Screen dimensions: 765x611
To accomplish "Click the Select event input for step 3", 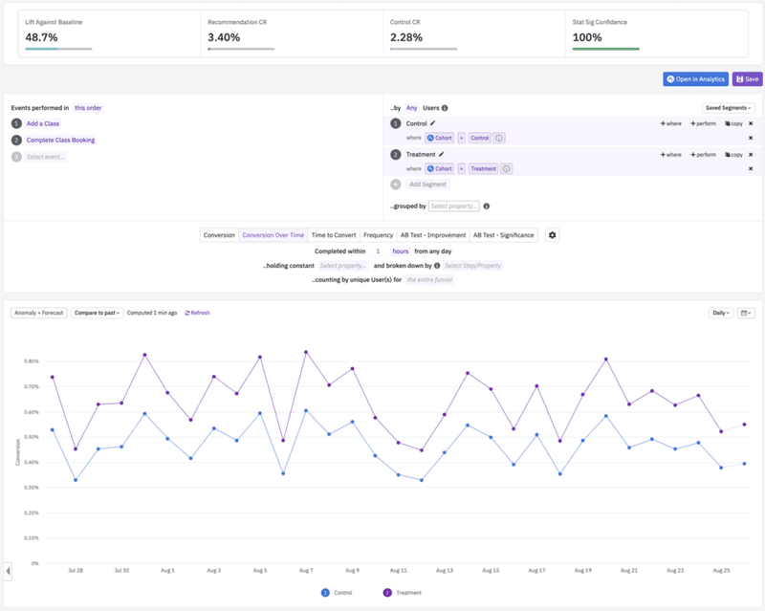I will click(x=46, y=157).
